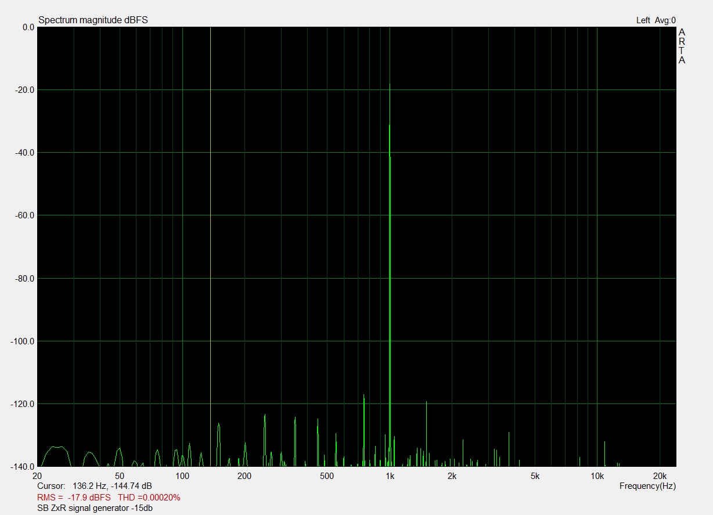Click the 10k x-axis label

point(597,476)
